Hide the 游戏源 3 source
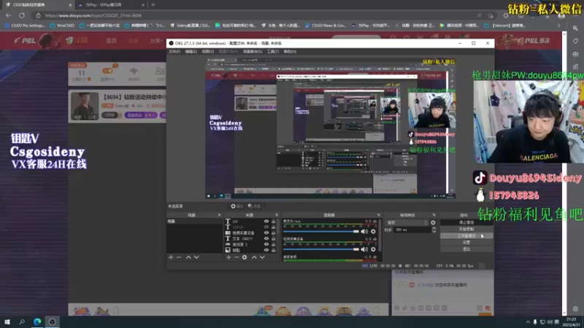584x328 pixels. click(x=266, y=244)
